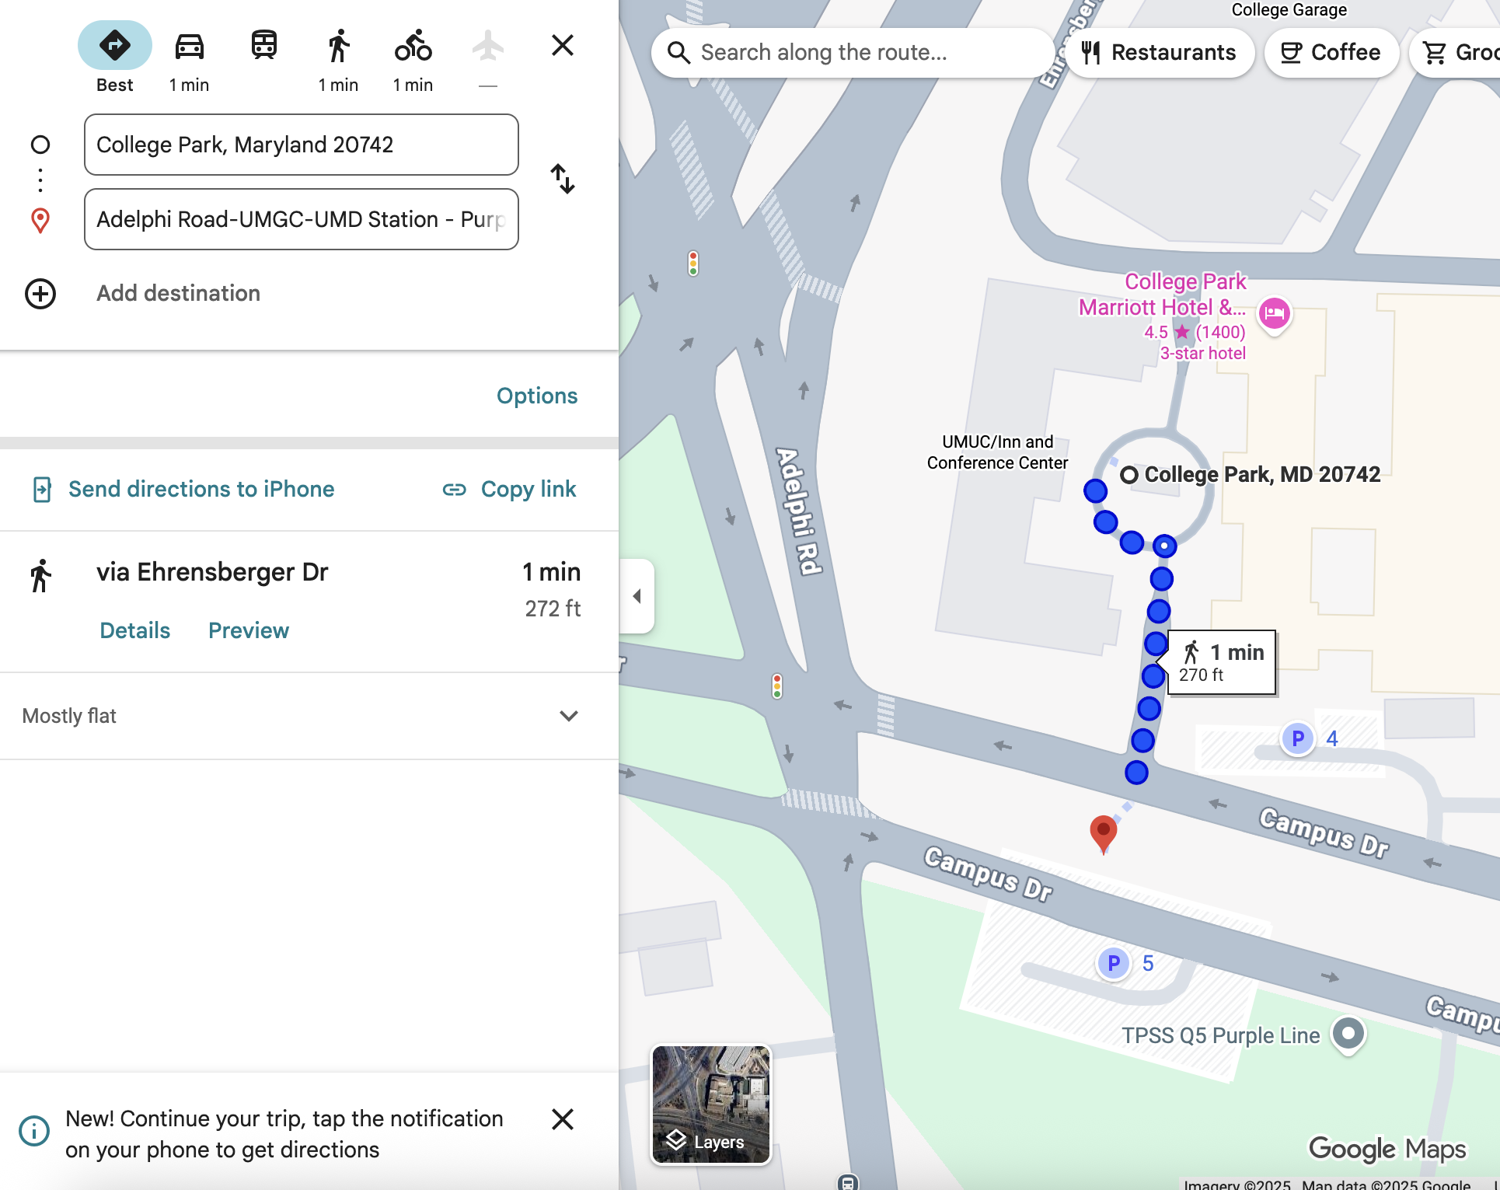Open route Details
Screen dimensions: 1500x1190
pos(134,630)
